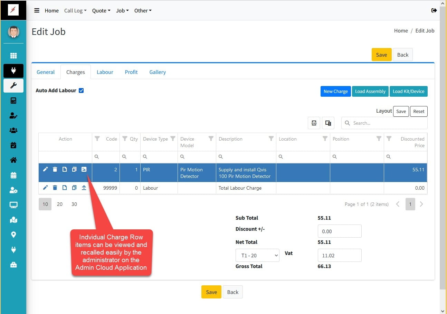447x314 pixels.
Task: Open the calculator icon in sidebar
Action: pyautogui.click(x=13, y=101)
